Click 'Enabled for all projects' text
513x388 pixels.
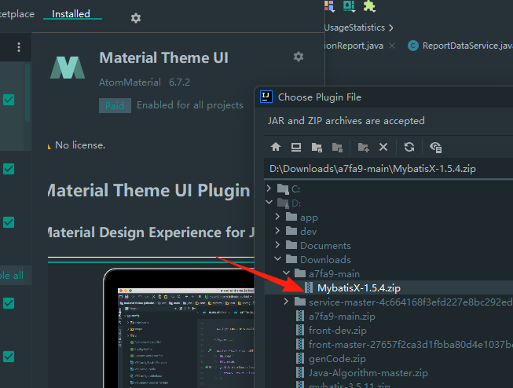tap(190, 105)
